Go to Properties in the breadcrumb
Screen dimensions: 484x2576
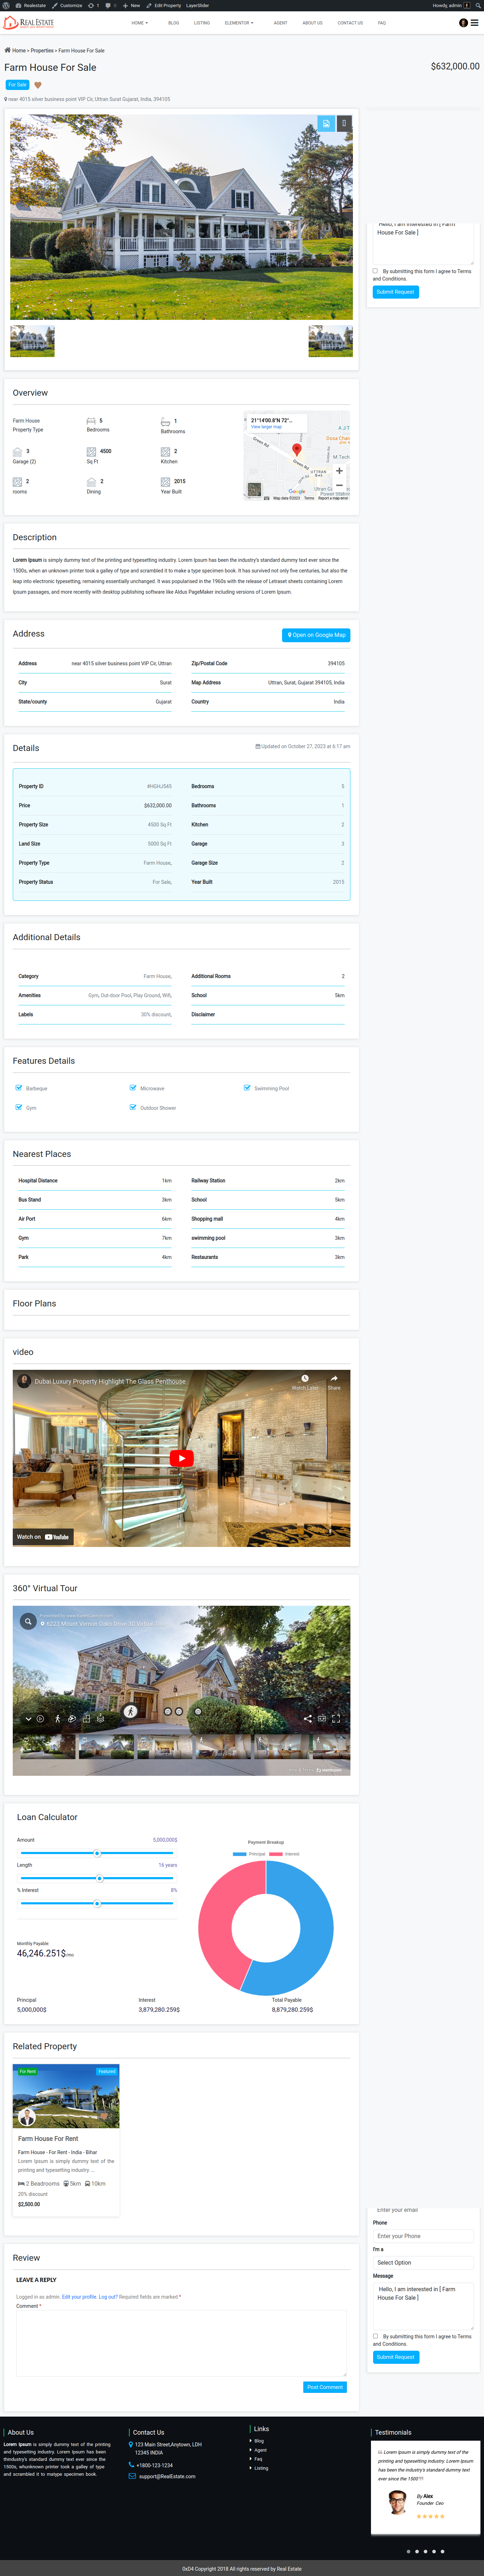[x=42, y=50]
